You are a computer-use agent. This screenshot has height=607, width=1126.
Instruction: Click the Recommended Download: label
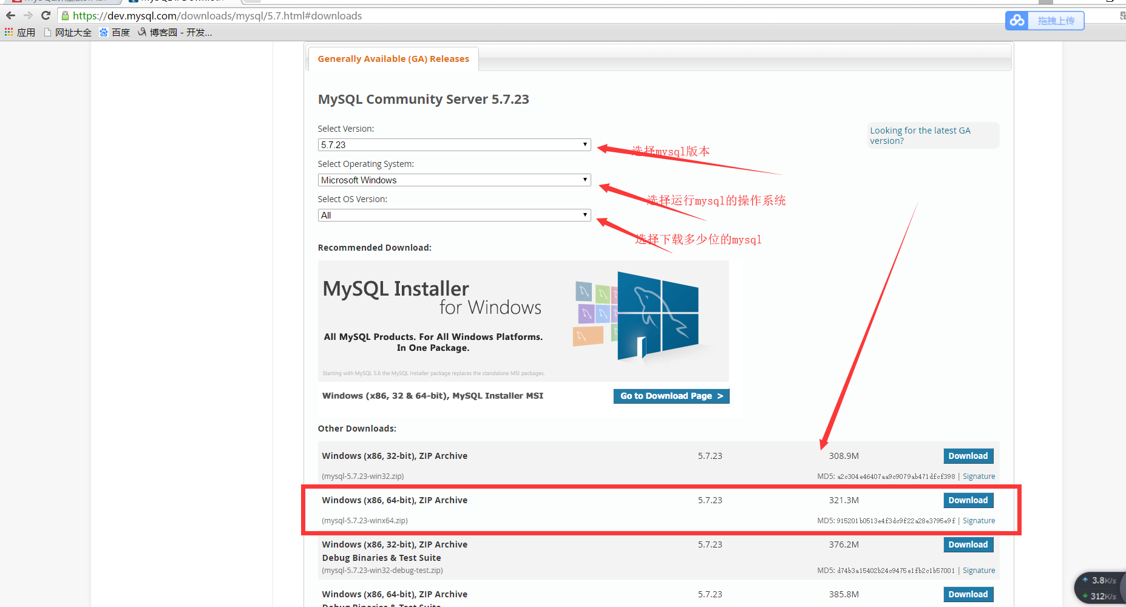[375, 248]
